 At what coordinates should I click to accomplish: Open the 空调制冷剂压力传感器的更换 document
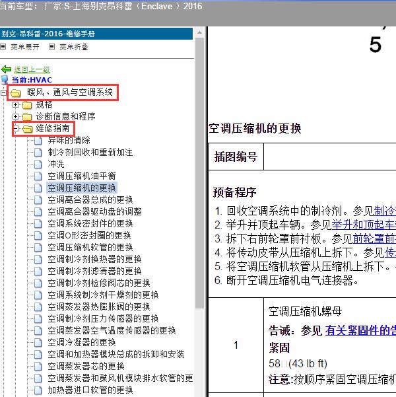pos(103,318)
